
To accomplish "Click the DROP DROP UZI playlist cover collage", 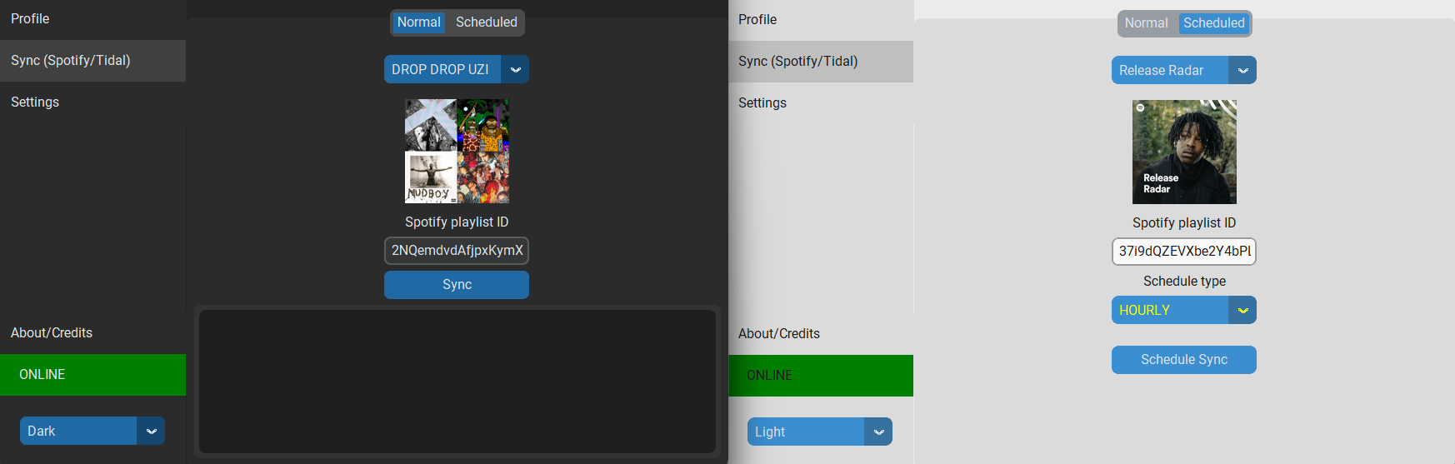I will (x=457, y=151).
